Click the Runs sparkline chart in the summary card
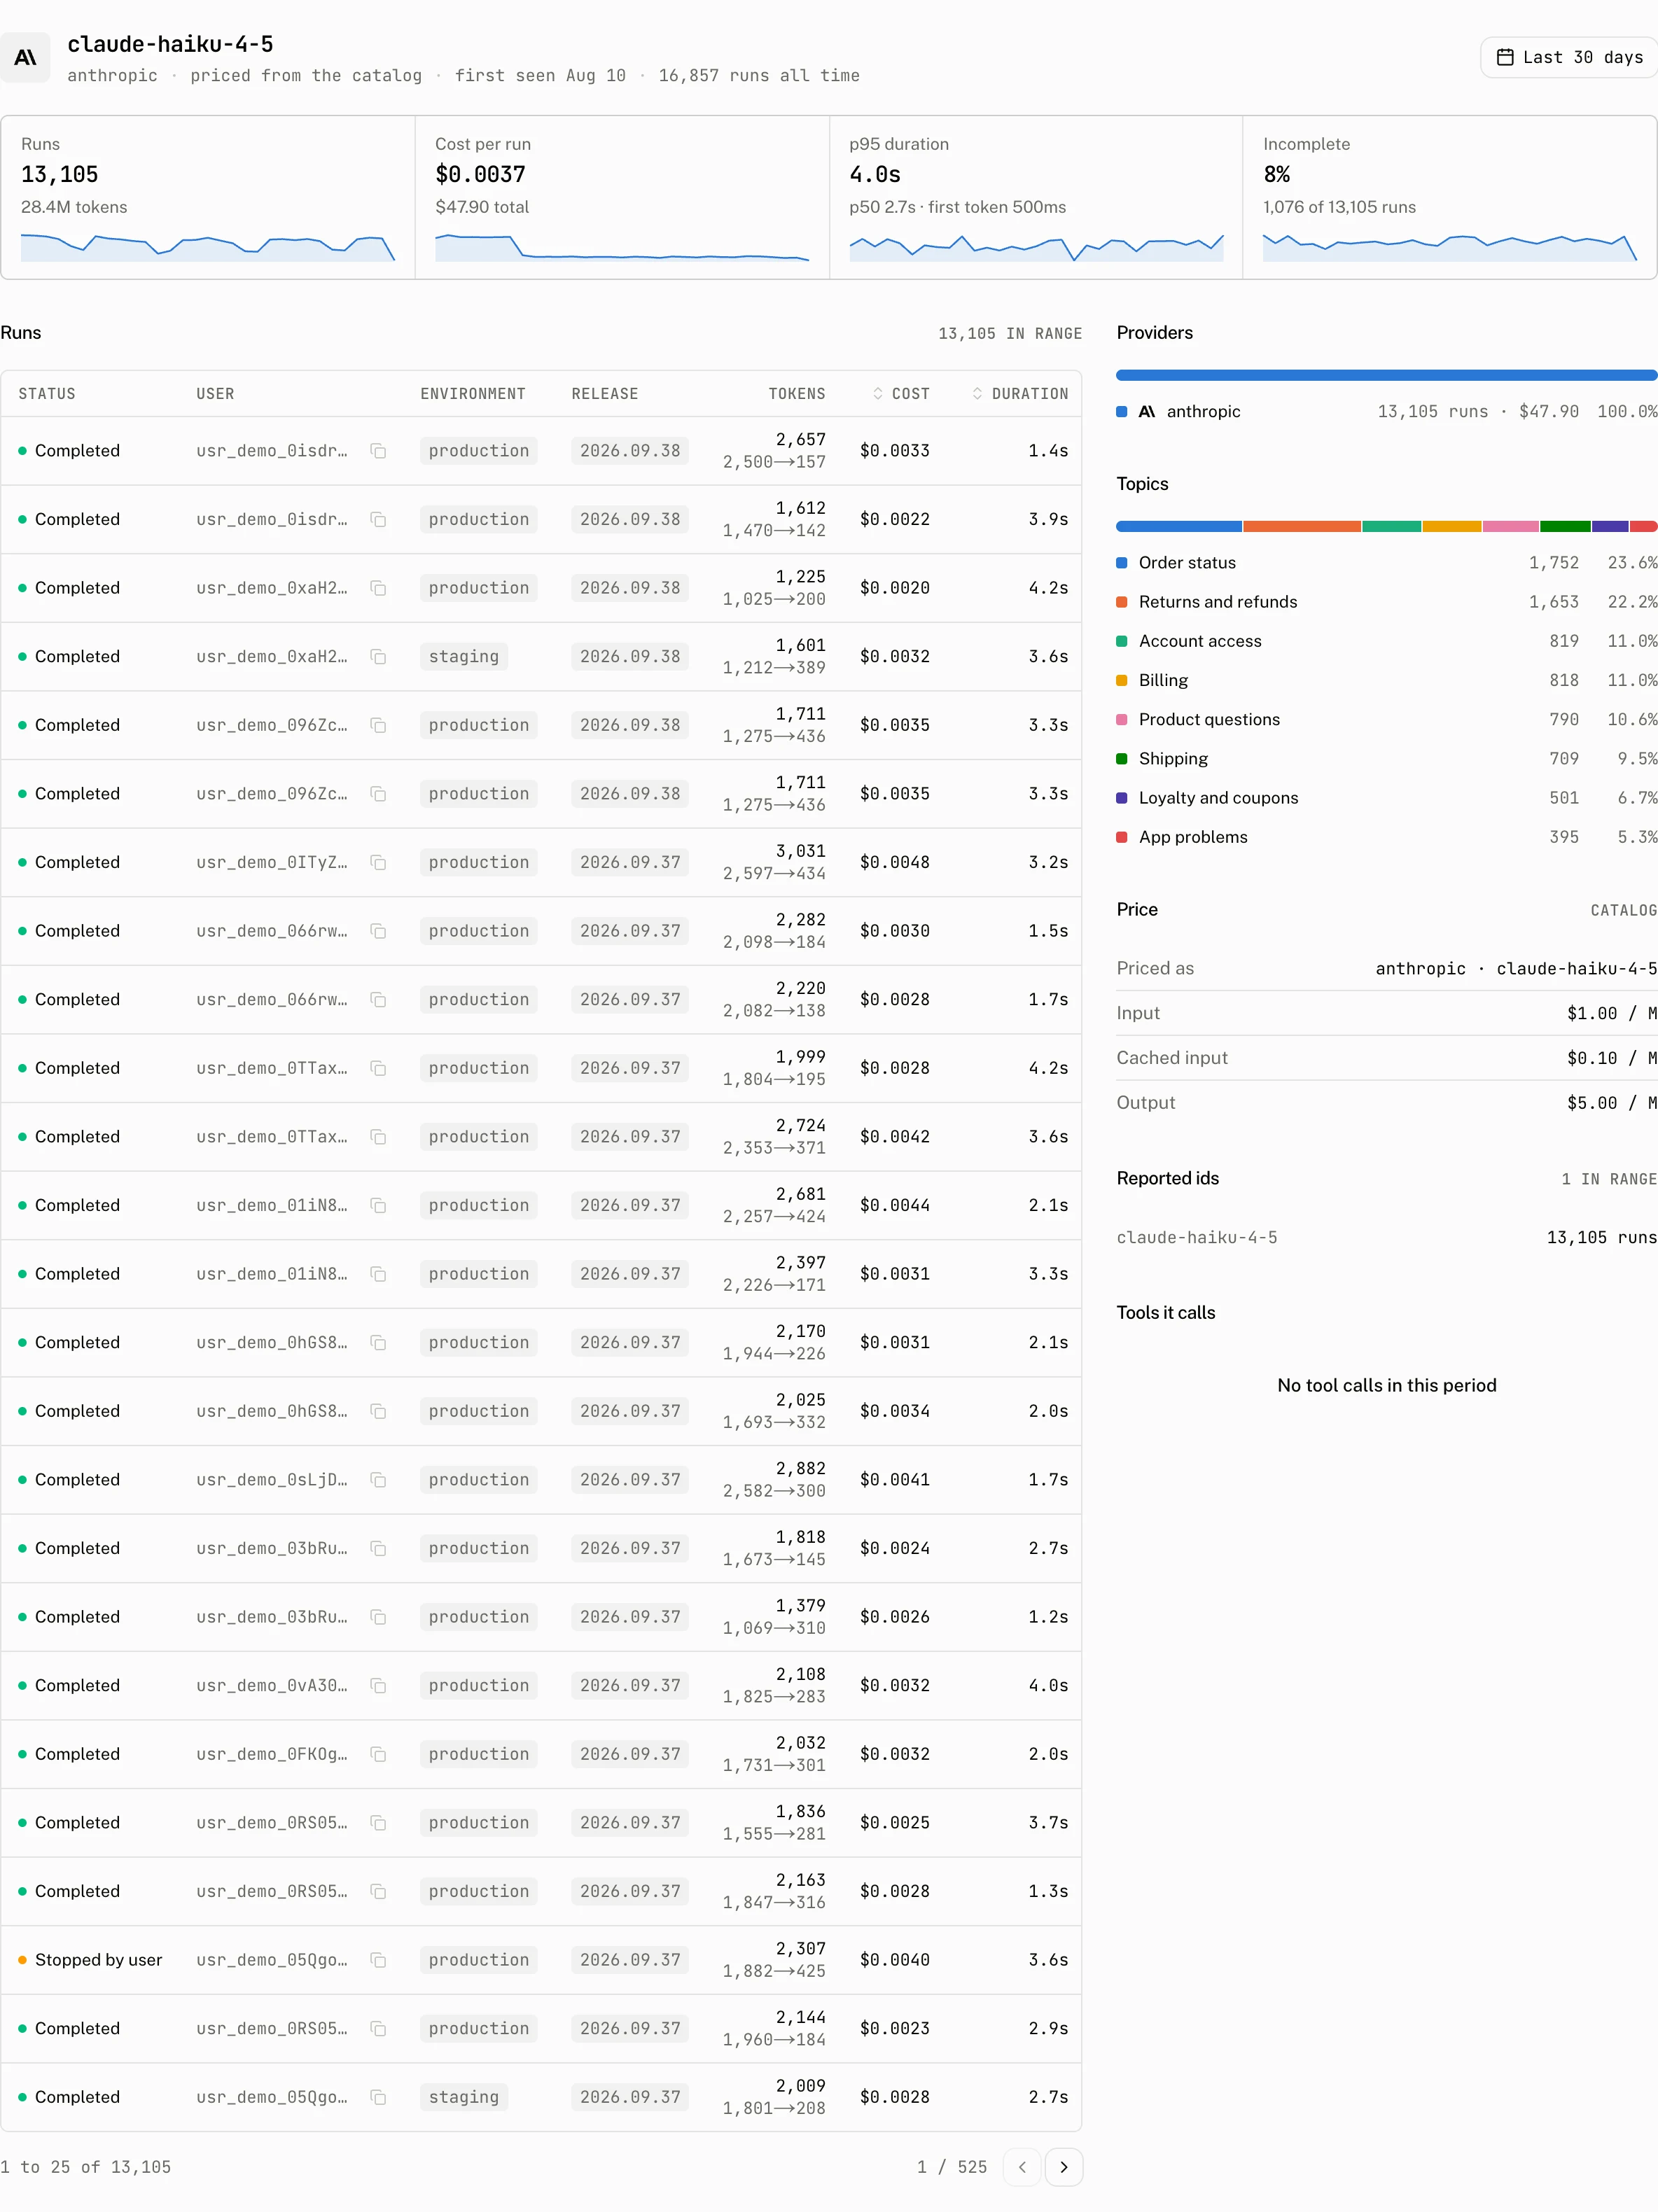Viewport: 1658px width, 2212px height. 208,247
